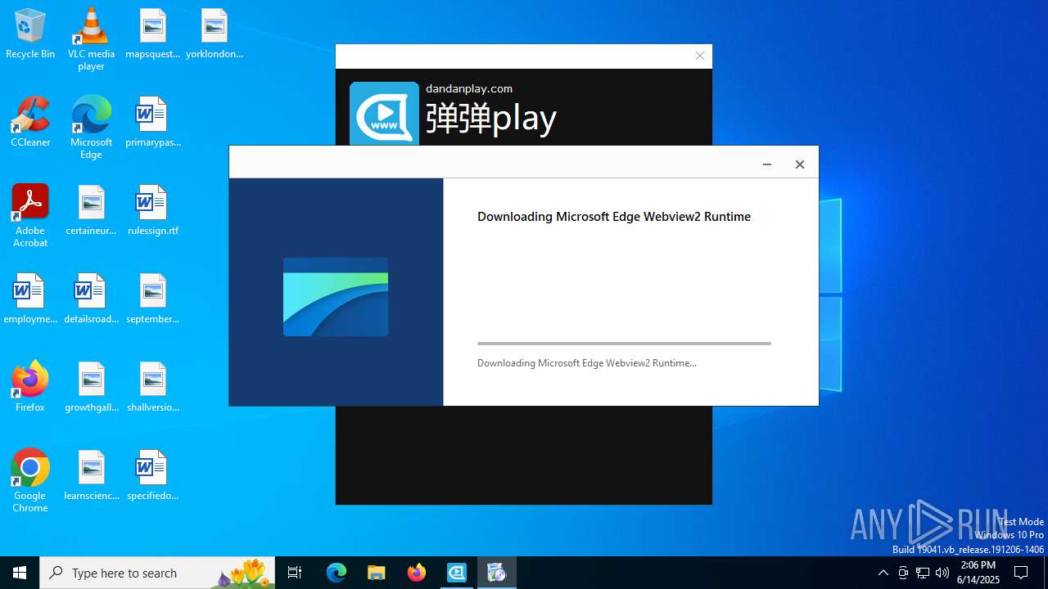Select the primarypas Word document icon
This screenshot has height=589, width=1048.
pyautogui.click(x=153, y=122)
